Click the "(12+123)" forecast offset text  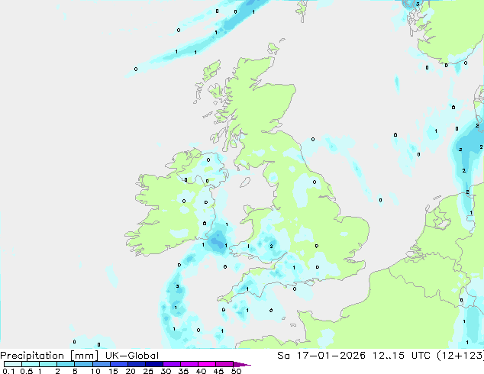(x=460, y=356)
